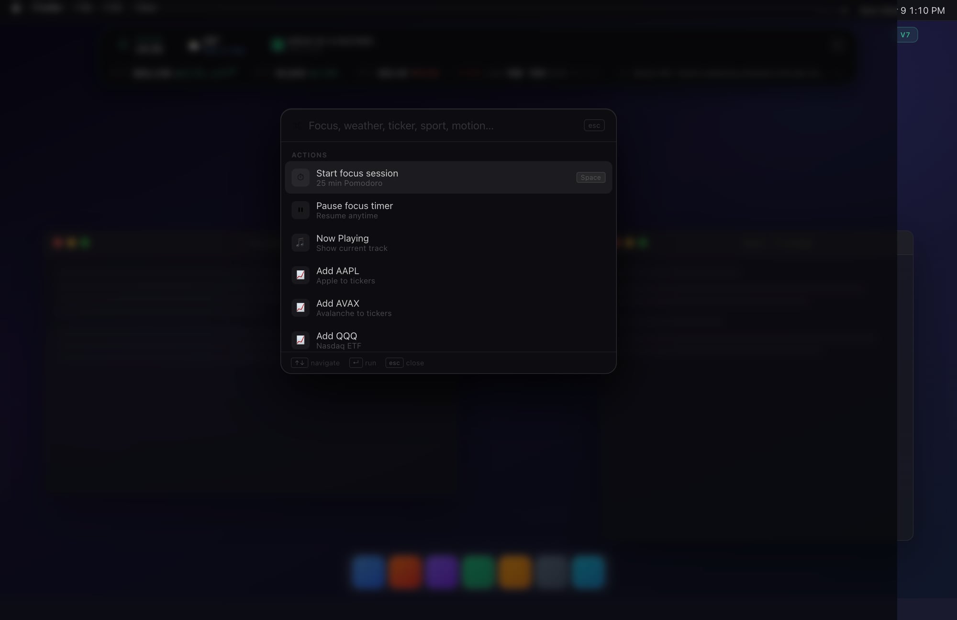Screen dimensions: 957x620
Task: Click the Space shortcut badge
Action: [x=590, y=177]
